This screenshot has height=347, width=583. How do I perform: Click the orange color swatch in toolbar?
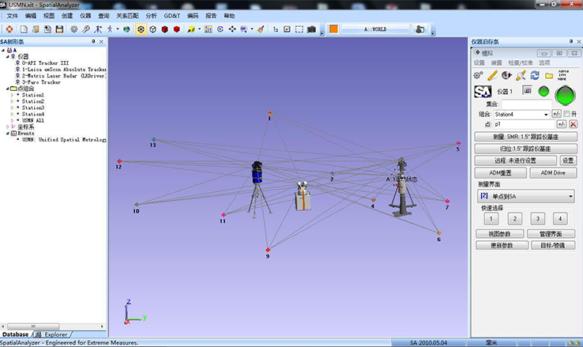coord(333,29)
